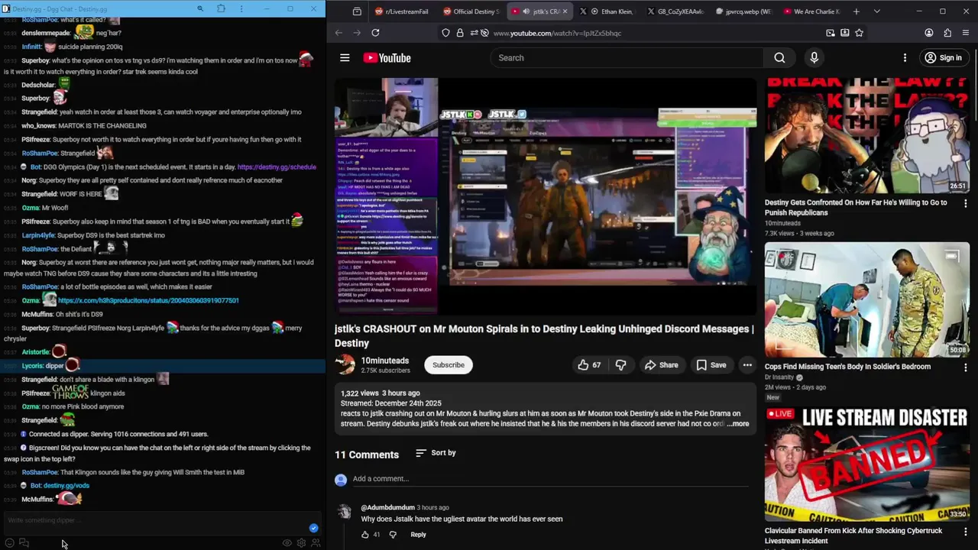Open more actions menu beside Save

(747, 365)
